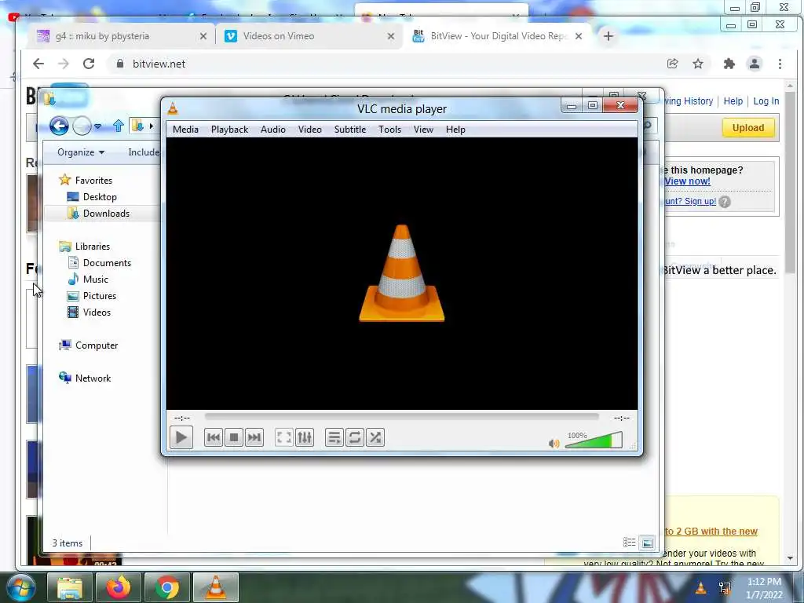Select Favorites in Explorer sidebar

[x=86, y=180]
